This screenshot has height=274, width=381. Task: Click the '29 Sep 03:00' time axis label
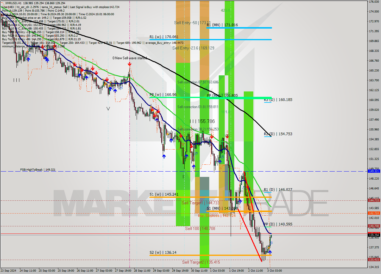point(162,271)
